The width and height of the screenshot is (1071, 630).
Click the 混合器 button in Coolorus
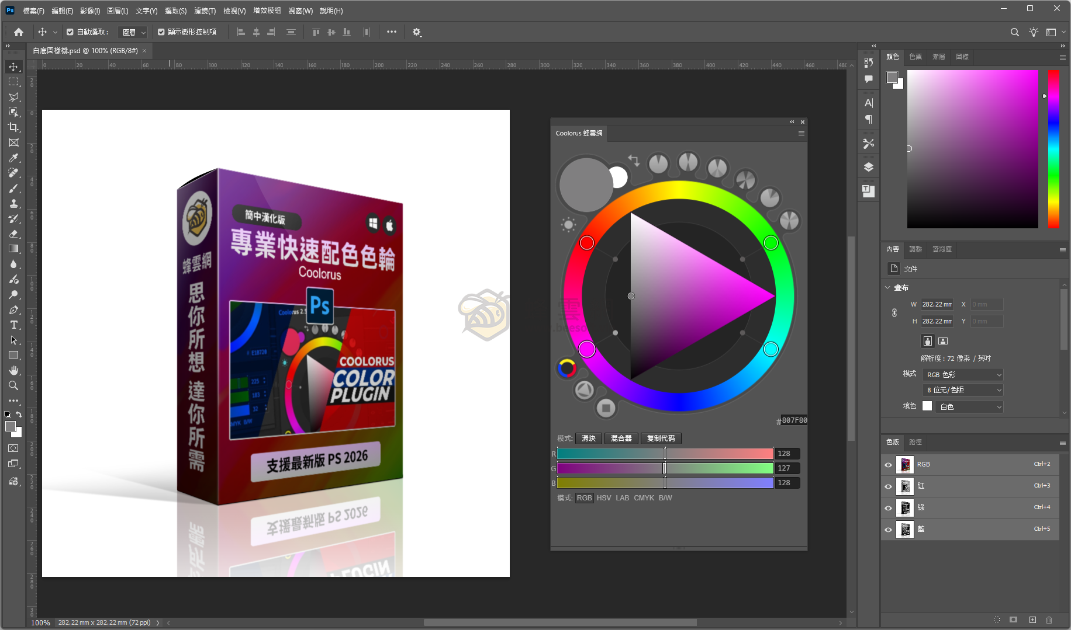(x=621, y=438)
